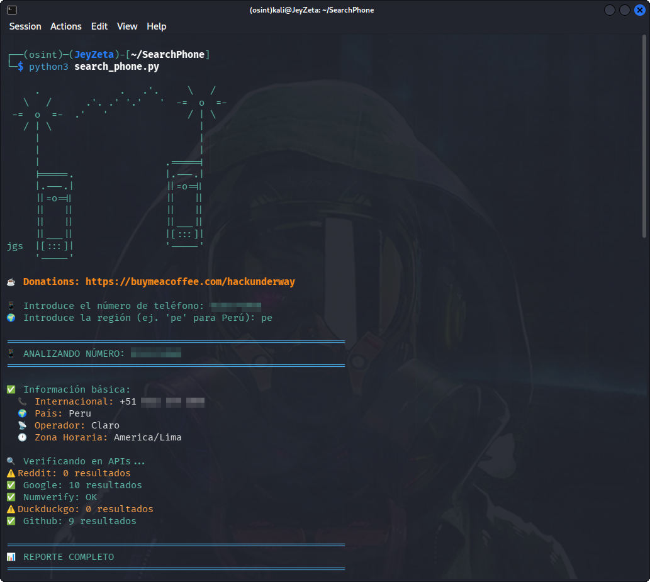650x582 pixels.
Task: Click the minimize window button
Action: click(x=610, y=10)
